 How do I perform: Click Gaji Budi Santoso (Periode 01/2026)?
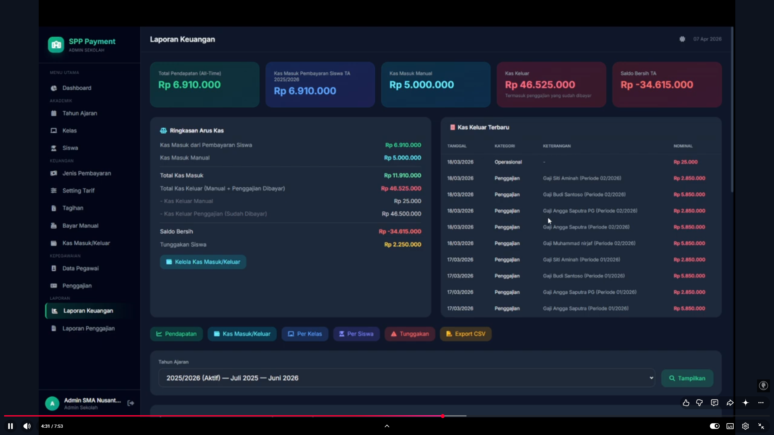click(x=583, y=276)
